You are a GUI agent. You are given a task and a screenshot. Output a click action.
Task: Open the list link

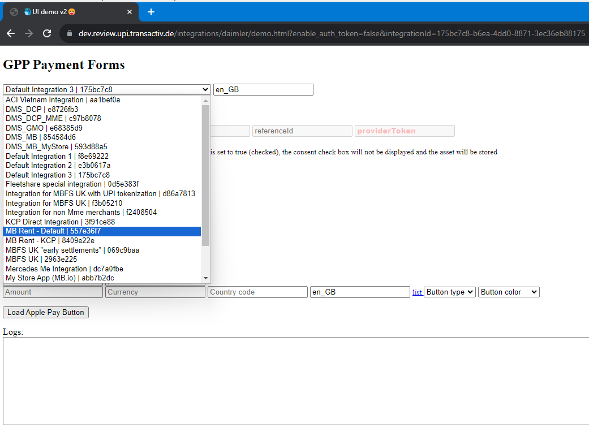(417, 292)
